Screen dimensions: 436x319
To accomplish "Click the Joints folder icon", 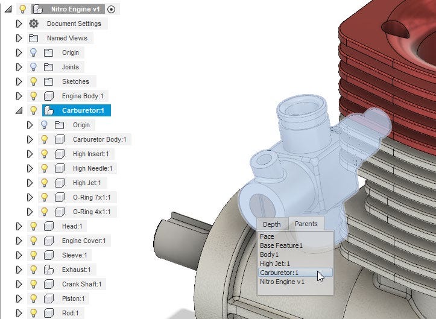I will click(x=48, y=67).
